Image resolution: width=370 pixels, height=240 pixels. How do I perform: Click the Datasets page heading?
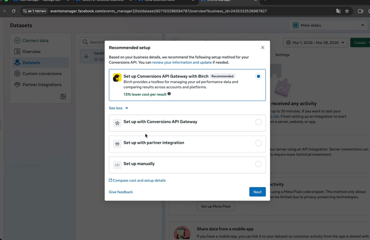[x=21, y=25]
